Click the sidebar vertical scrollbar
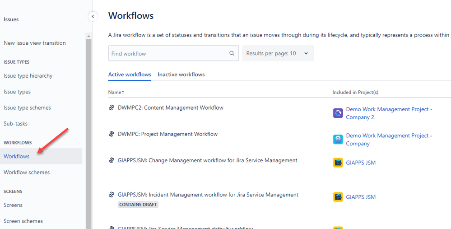This screenshot has width=451, height=229. coord(88,134)
